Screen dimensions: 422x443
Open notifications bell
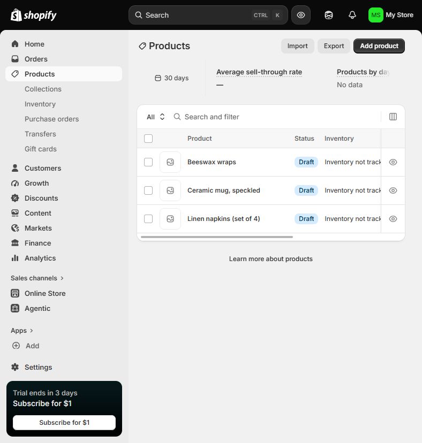352,15
